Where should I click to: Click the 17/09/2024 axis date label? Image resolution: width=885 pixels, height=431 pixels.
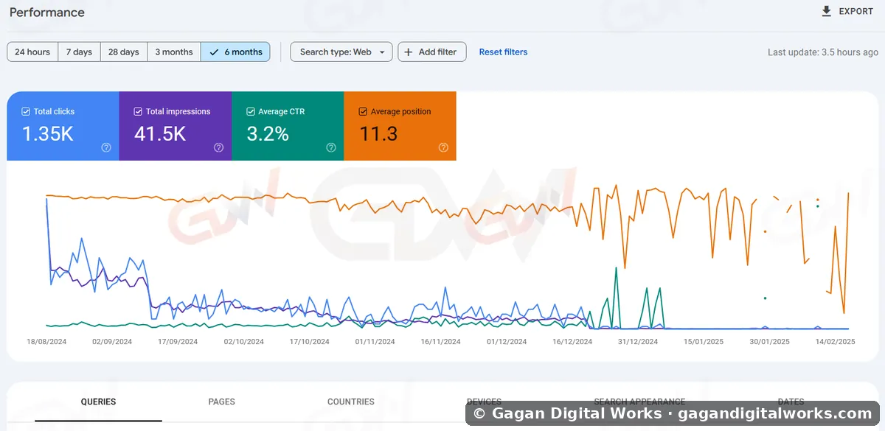178,342
